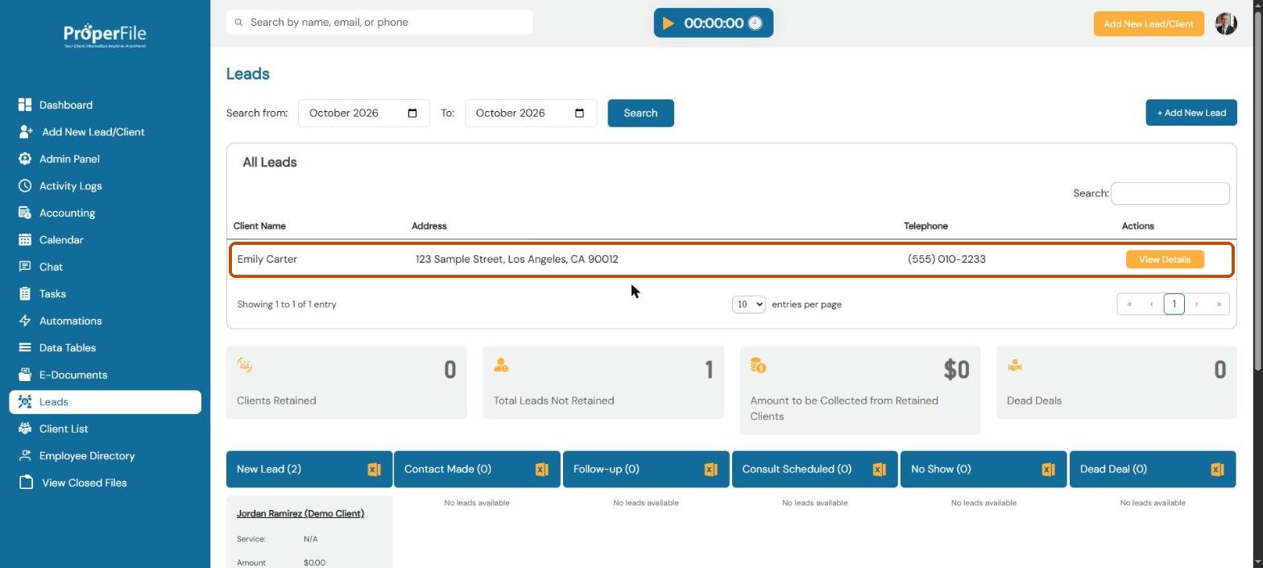Click the Dead Deals stat card

1116,383
